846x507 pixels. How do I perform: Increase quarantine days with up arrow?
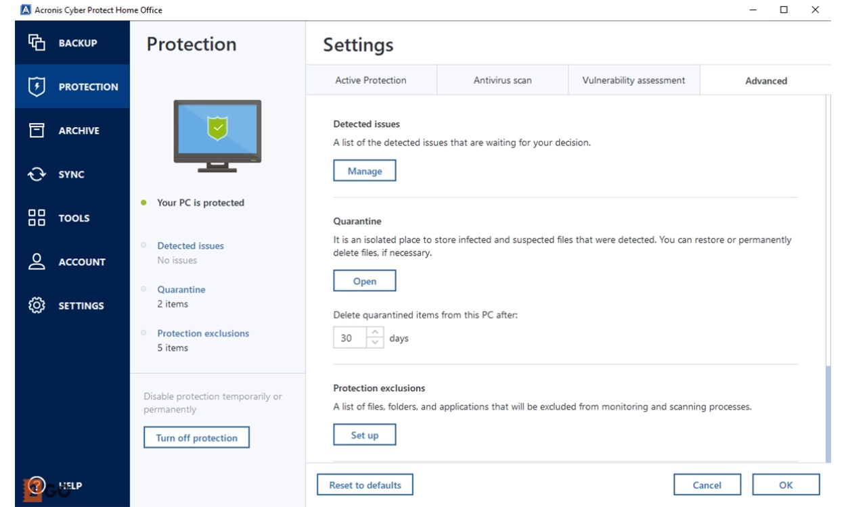tap(375, 333)
